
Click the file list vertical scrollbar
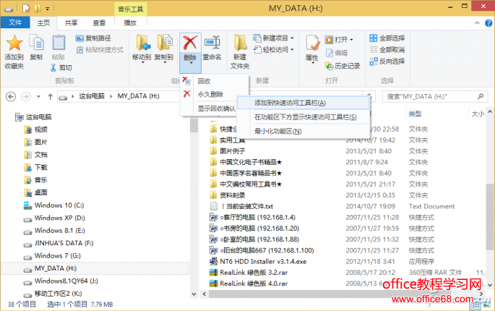(x=490, y=216)
